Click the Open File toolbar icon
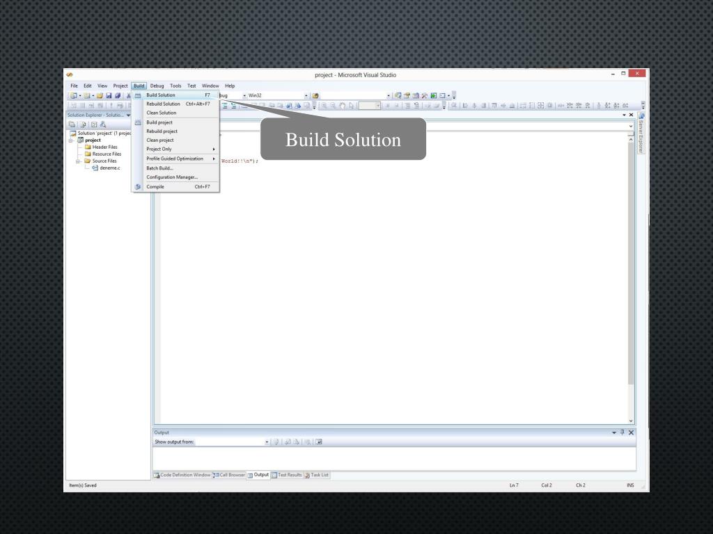Viewport: 713px width, 534px height. (100, 96)
